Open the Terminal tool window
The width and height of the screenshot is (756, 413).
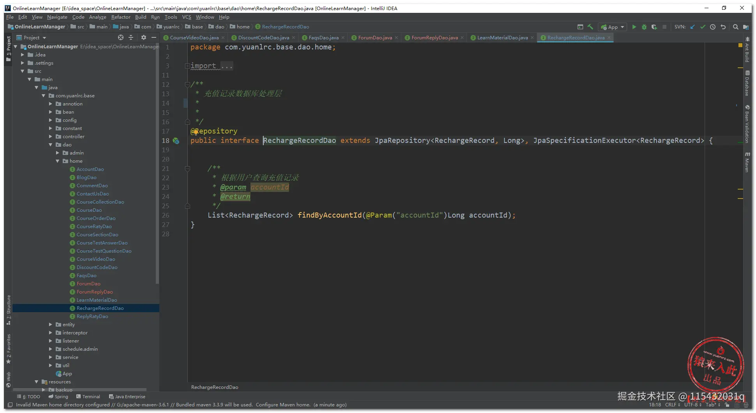(x=88, y=397)
